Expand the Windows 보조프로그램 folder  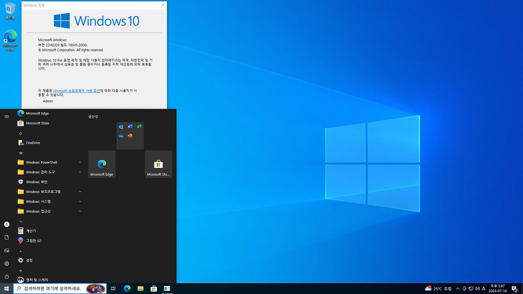click(x=49, y=192)
